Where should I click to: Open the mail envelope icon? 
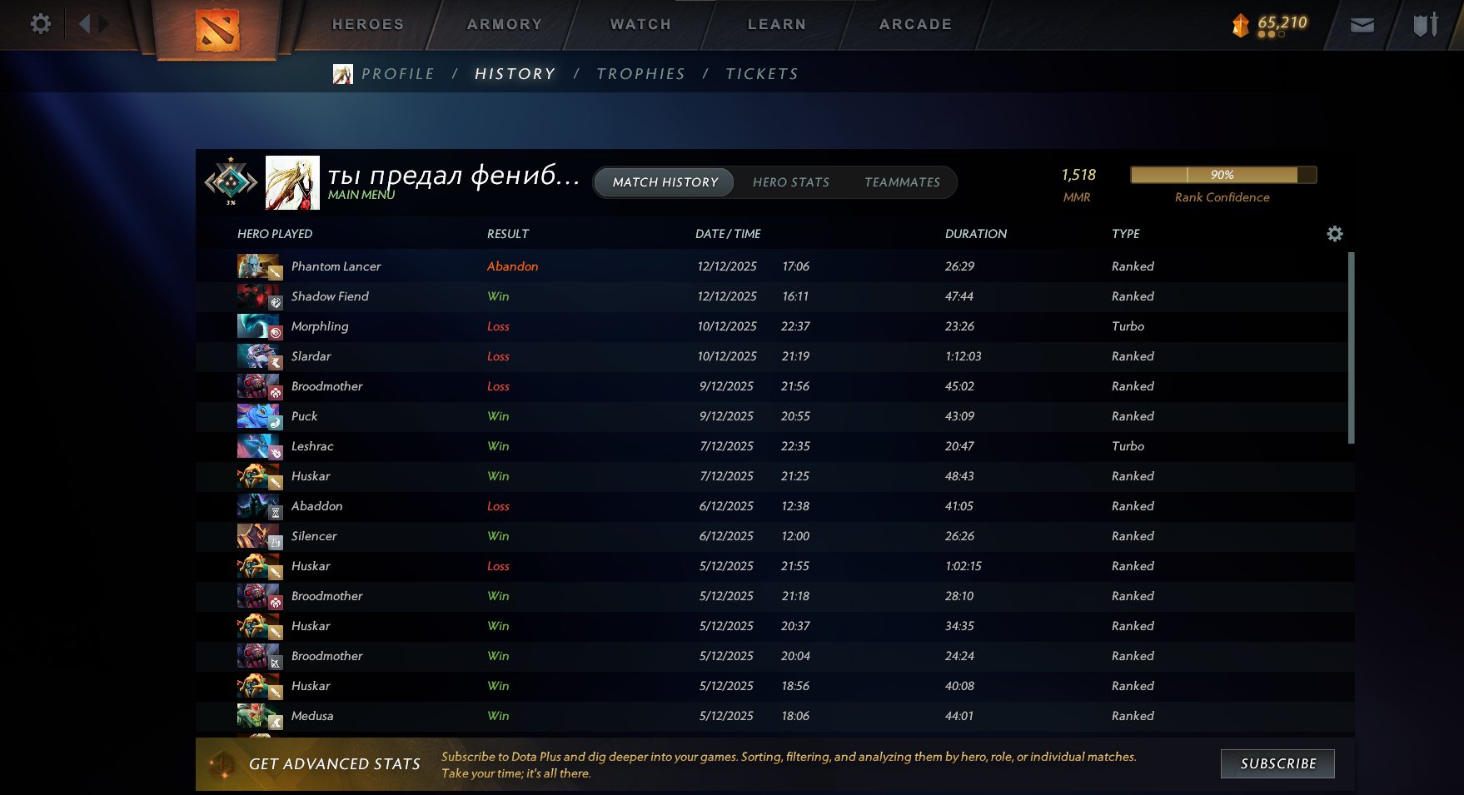[1362, 25]
